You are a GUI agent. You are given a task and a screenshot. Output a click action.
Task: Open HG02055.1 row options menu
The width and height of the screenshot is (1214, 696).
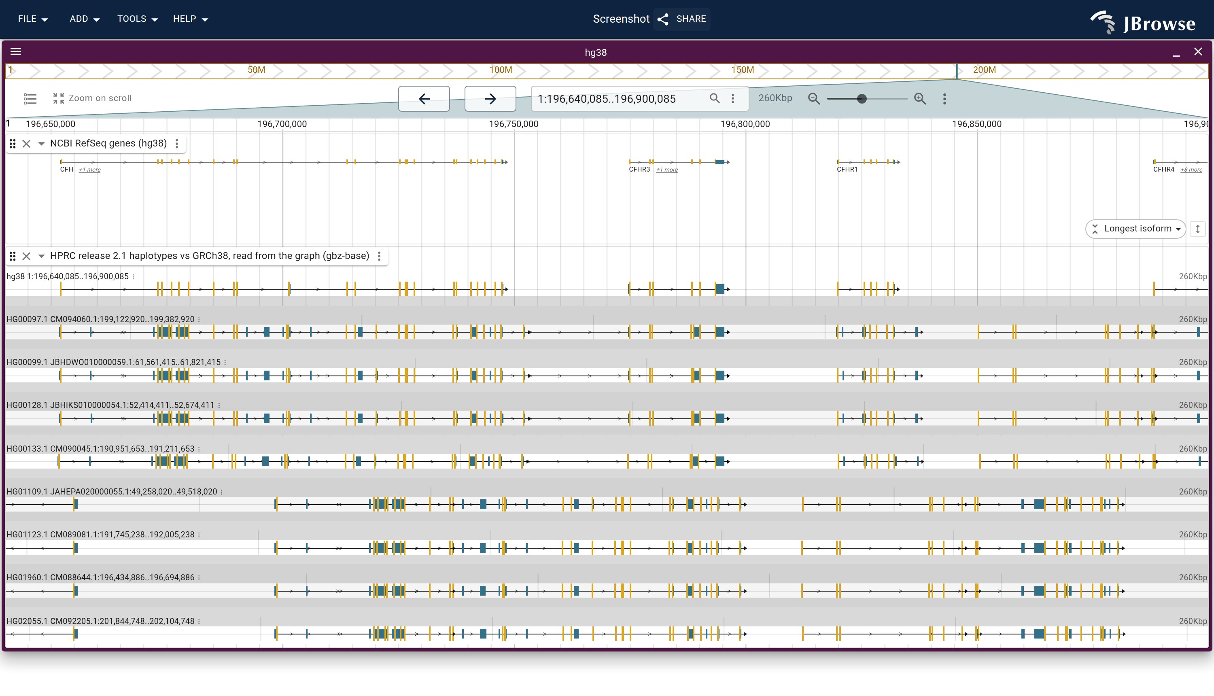pyautogui.click(x=199, y=622)
